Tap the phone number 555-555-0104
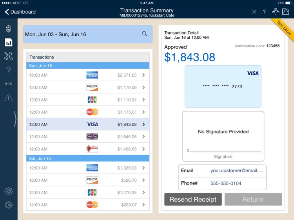294x220 pixels. point(226,183)
